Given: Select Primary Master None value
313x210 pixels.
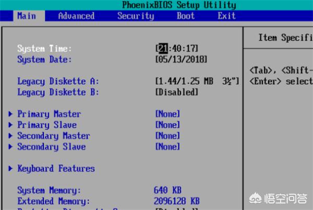Looking at the screenshot, I should click(x=167, y=114).
